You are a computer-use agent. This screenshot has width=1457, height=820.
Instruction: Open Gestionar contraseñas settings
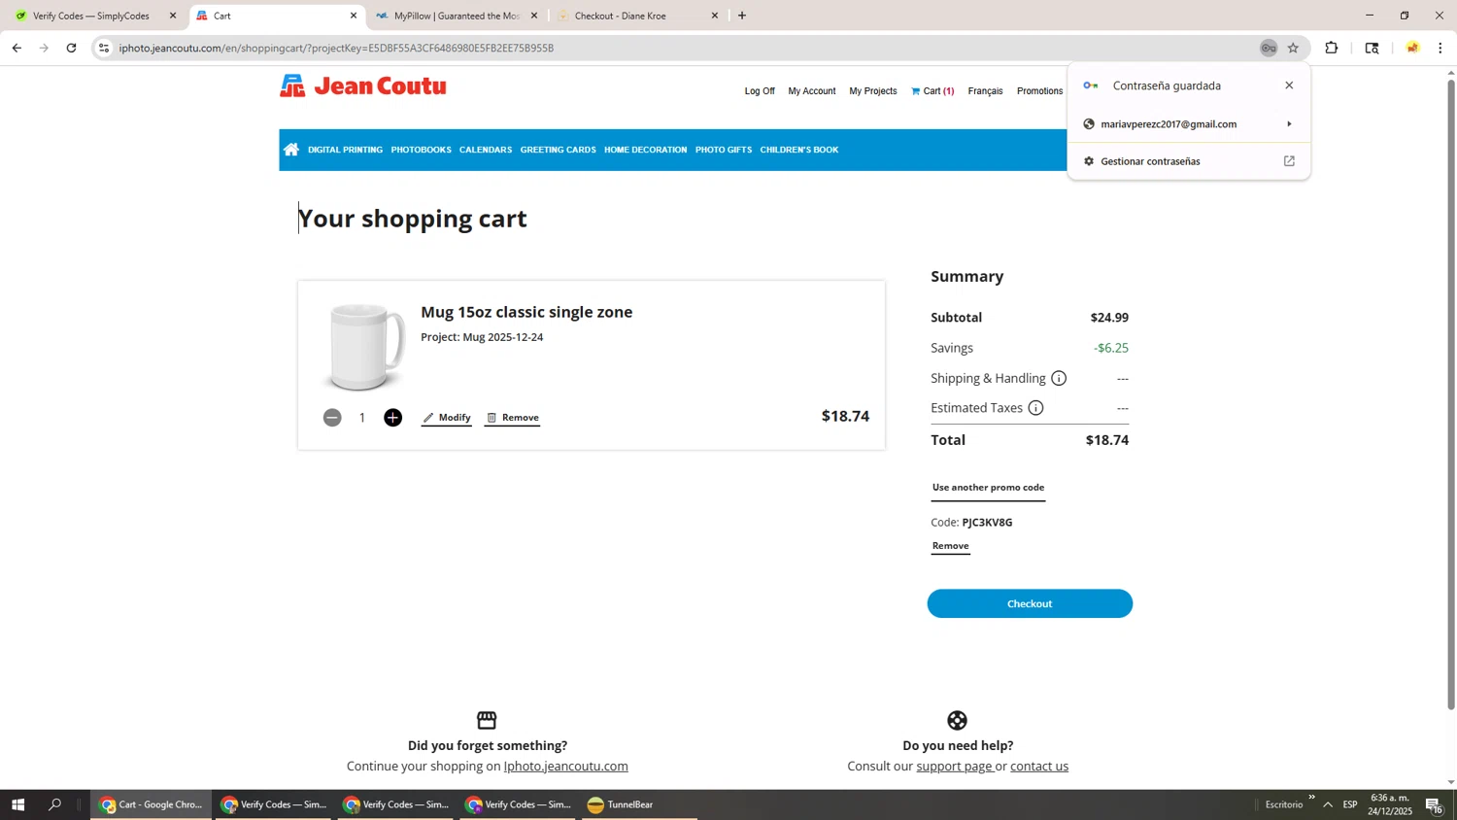click(x=1188, y=161)
